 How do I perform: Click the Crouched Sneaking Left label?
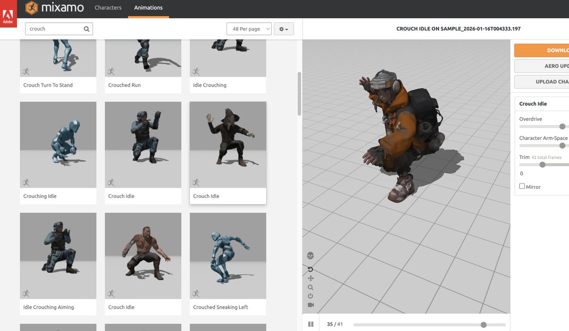click(x=220, y=307)
